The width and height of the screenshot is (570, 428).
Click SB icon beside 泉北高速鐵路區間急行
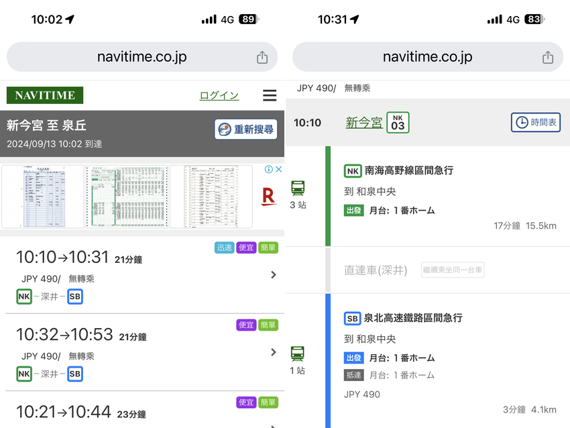[x=352, y=319]
